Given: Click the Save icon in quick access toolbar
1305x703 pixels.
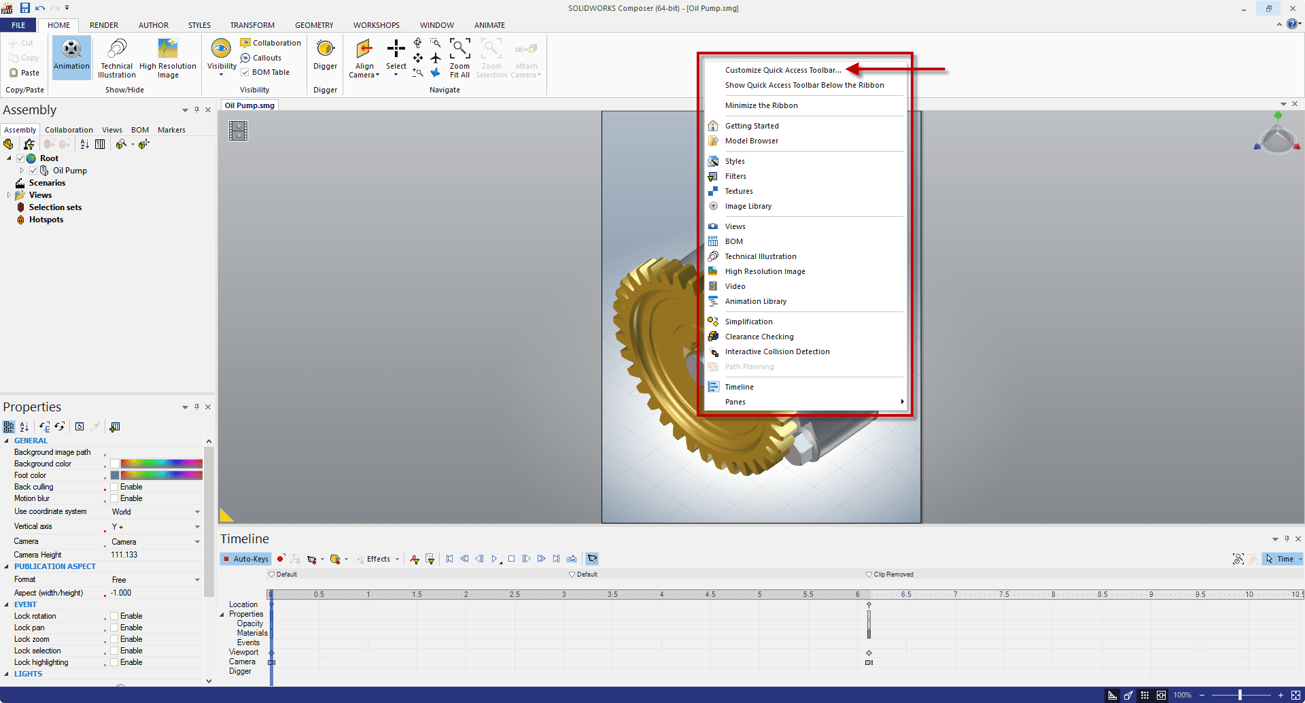Looking at the screenshot, I should click(x=25, y=7).
